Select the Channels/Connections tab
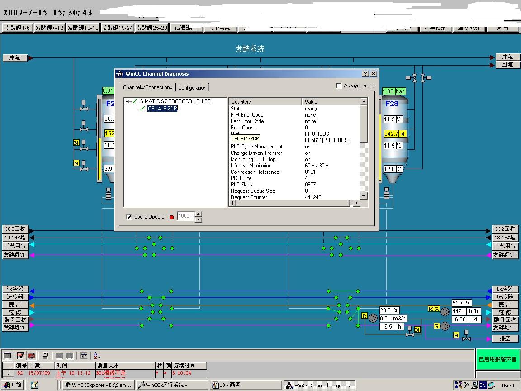This screenshot has height=391, width=521. coord(147,87)
